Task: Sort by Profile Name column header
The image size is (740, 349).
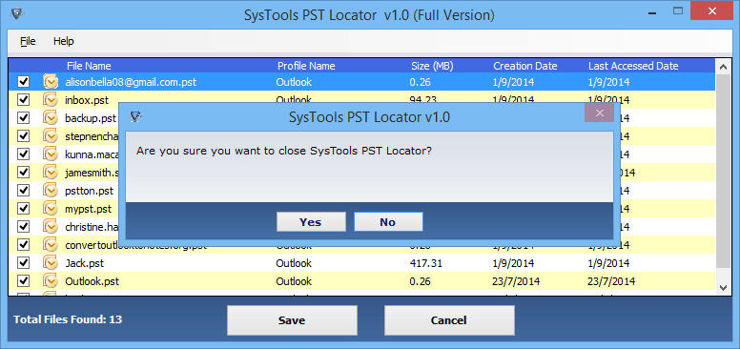Action: tap(306, 66)
